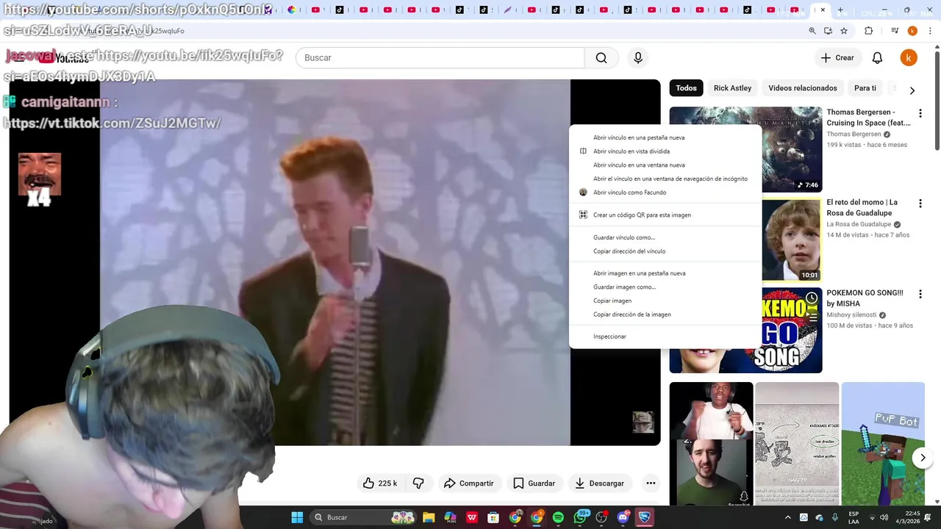Open options for POKEMON GO SONG video
The height and width of the screenshot is (529, 941).
tap(920, 294)
